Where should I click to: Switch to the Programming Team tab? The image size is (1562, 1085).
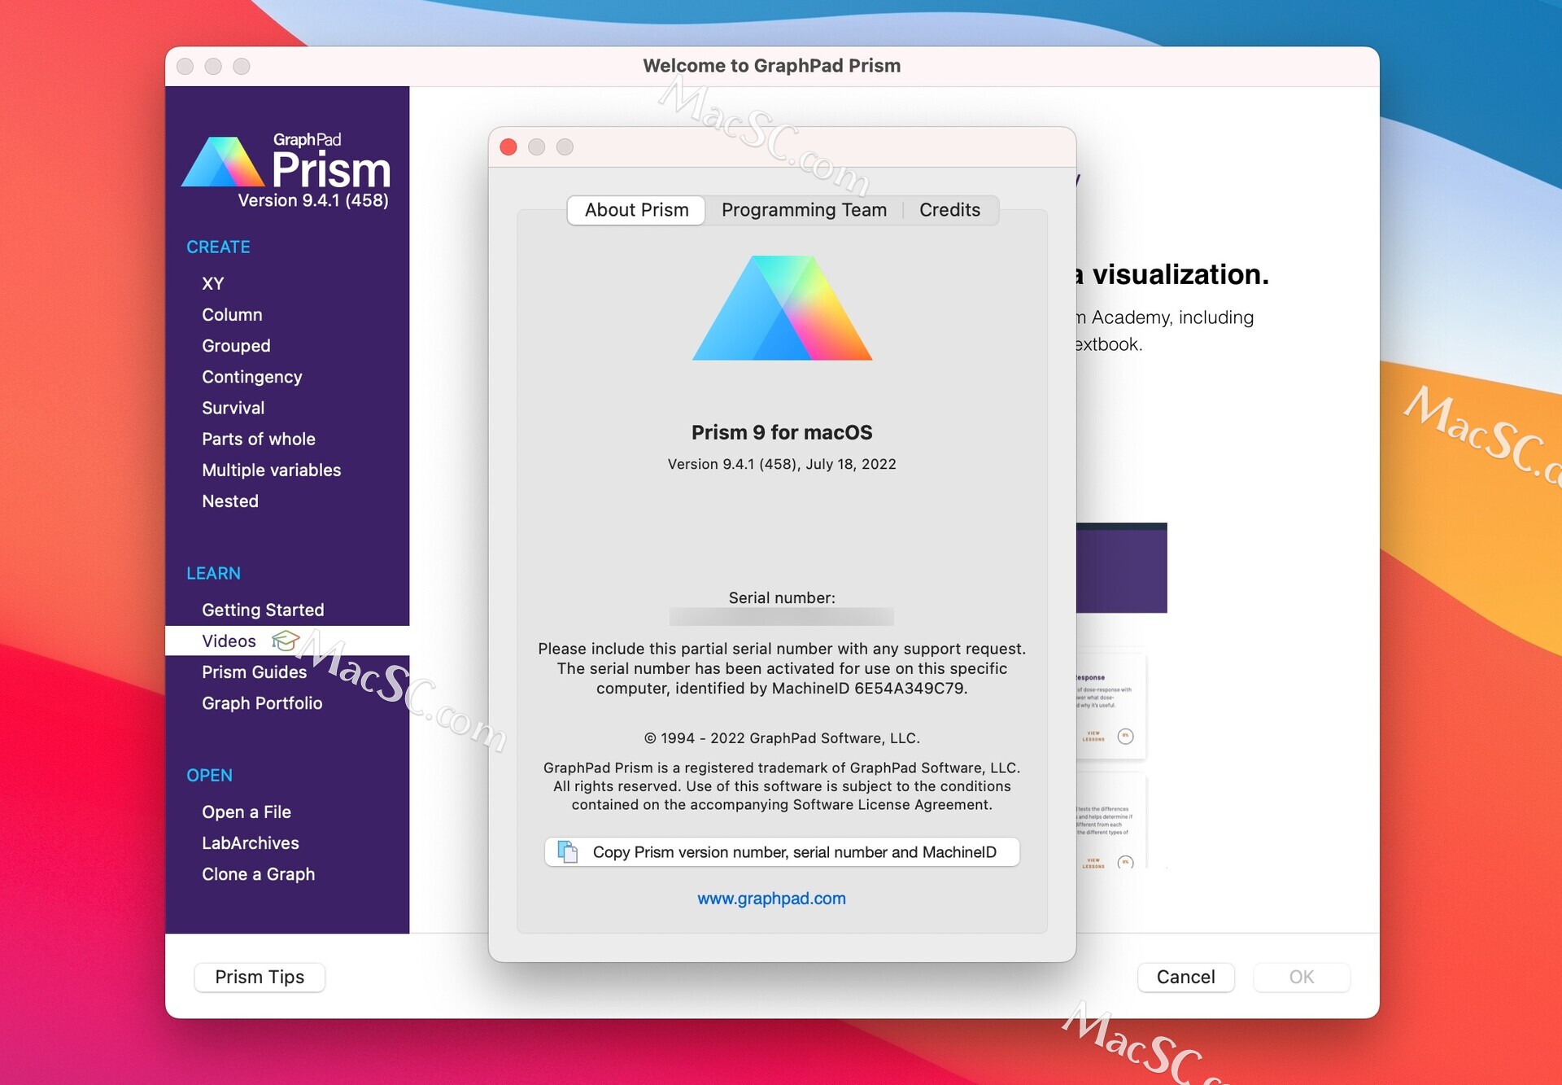804,209
